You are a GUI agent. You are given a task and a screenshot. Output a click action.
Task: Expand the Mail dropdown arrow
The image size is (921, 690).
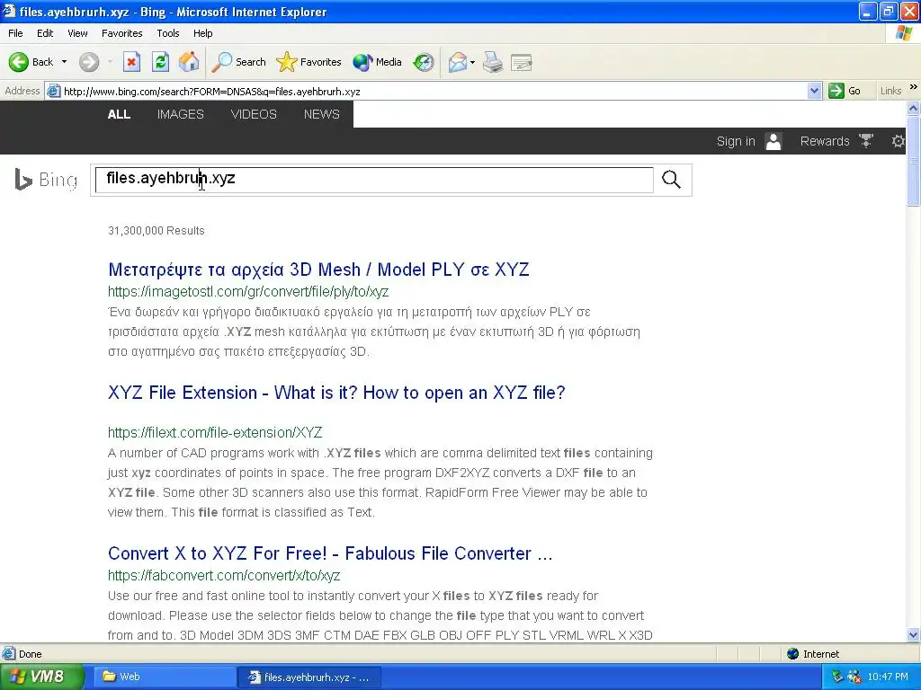(x=473, y=62)
